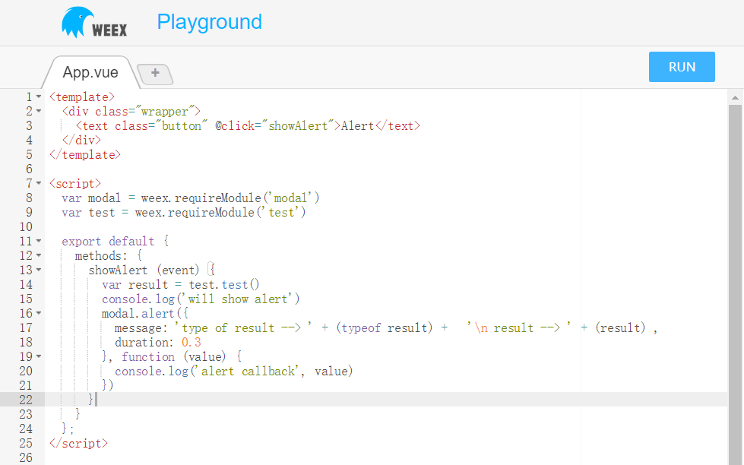
Task: Collapse showAlert fold arrow on line 13
Action: (x=39, y=270)
